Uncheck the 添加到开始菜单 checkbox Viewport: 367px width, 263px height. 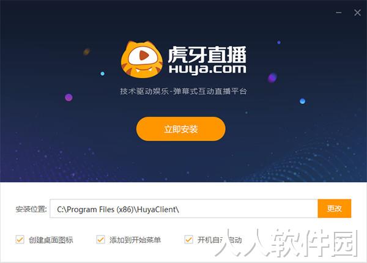coord(101,240)
